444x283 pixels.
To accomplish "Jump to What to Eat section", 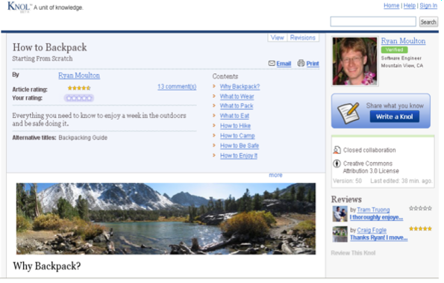I will (234, 116).
